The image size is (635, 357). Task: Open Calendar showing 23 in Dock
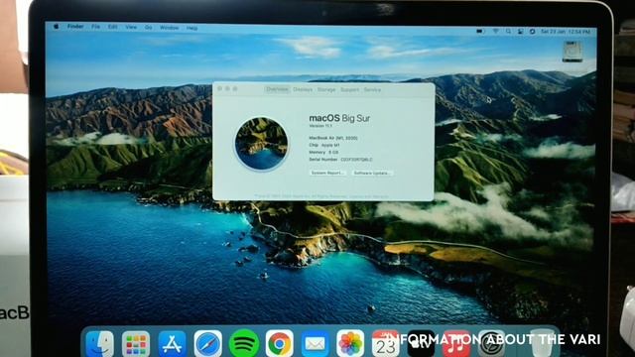point(386,344)
